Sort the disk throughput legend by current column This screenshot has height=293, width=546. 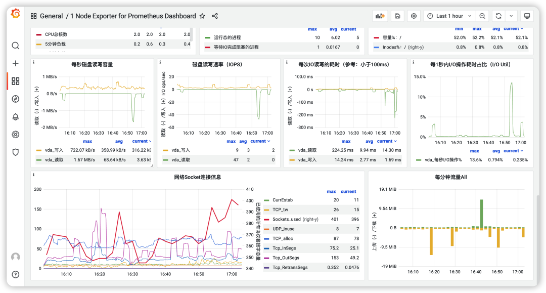tap(141, 141)
